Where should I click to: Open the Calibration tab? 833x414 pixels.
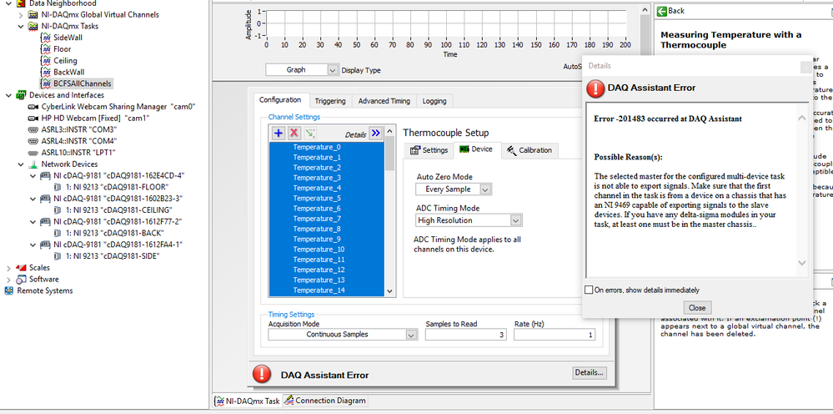point(529,150)
